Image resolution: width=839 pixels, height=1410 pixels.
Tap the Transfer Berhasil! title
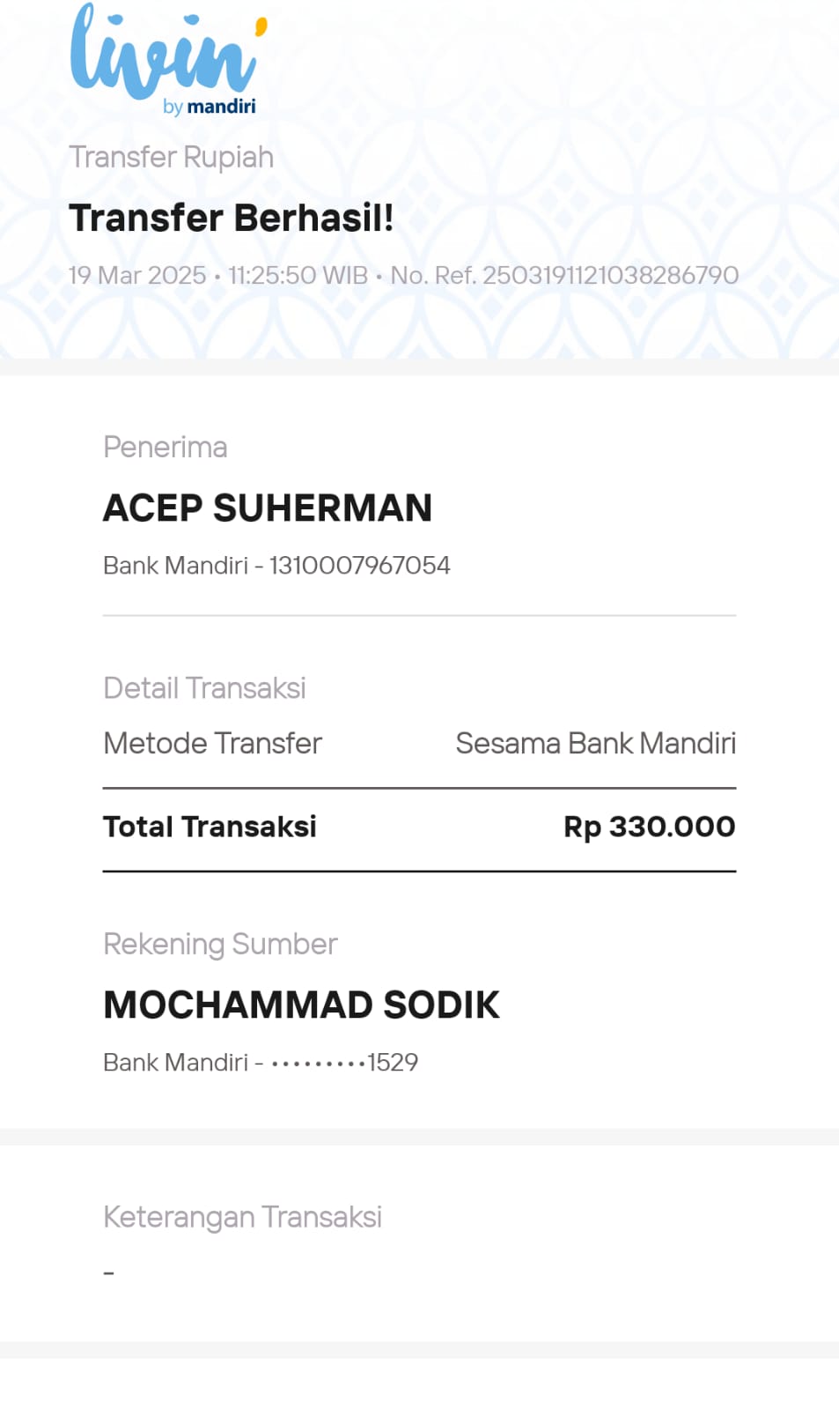232,218
